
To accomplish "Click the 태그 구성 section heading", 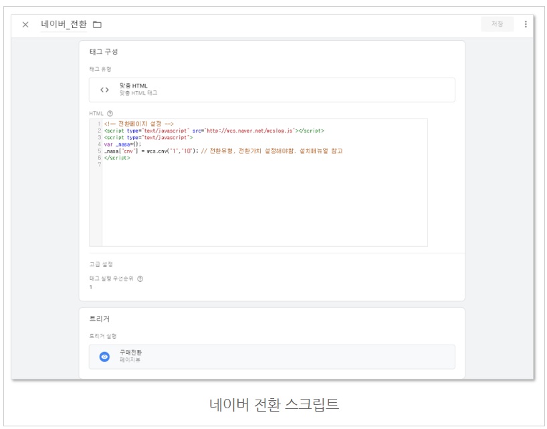I will [x=104, y=52].
